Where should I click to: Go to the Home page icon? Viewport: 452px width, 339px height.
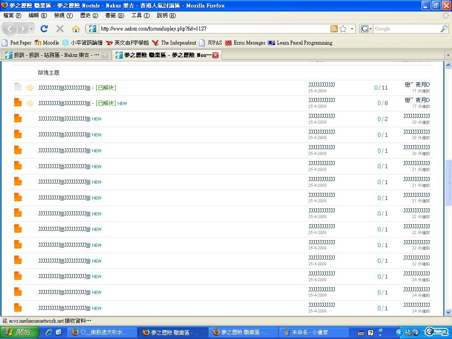[76, 29]
